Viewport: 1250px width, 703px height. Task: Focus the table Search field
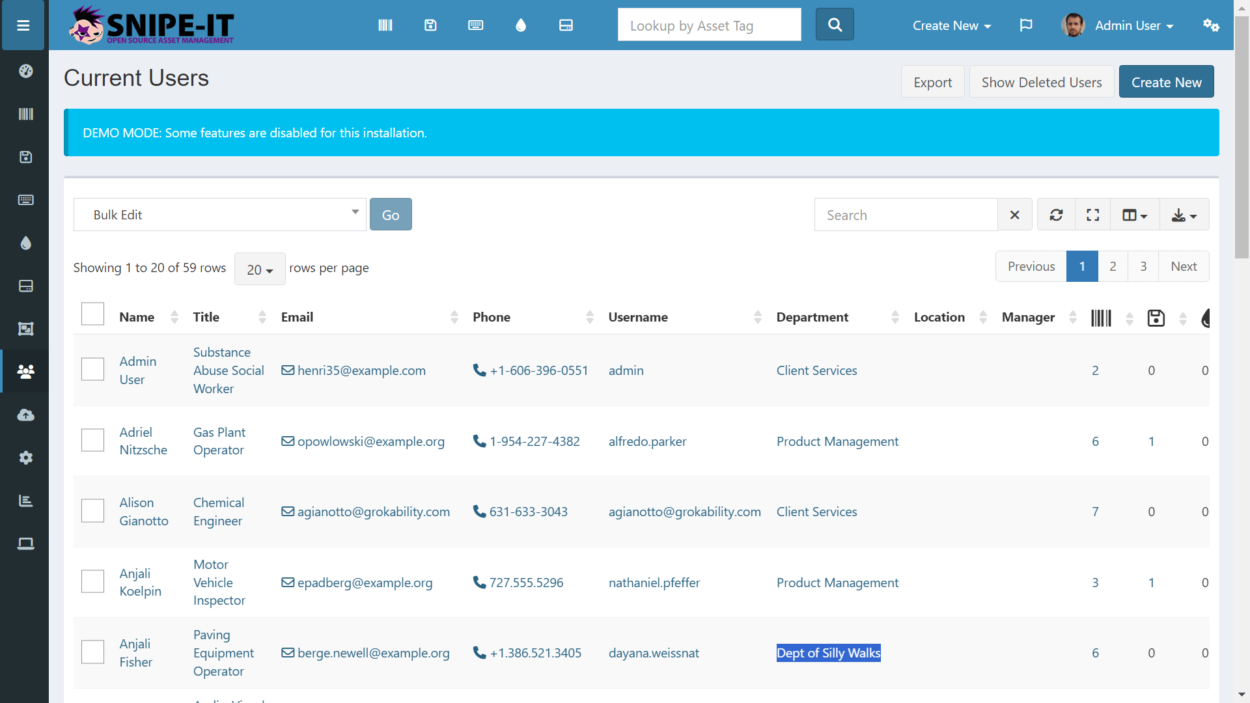[x=906, y=215]
